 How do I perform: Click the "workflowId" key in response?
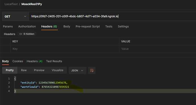[30, 87]
